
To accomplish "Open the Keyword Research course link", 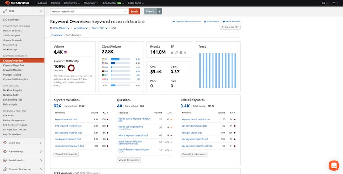I will (x=186, y=22).
